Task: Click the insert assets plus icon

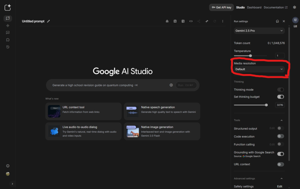Action: click(x=171, y=85)
